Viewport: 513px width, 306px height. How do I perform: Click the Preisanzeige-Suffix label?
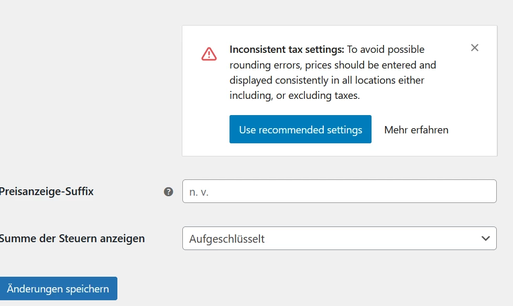point(47,191)
